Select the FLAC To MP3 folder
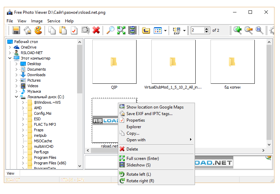The width and height of the screenshot is (280, 194). 45,124
